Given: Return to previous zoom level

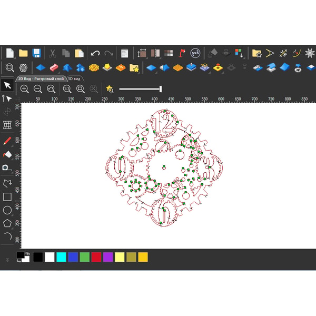Looking at the screenshot, I should point(51,89).
